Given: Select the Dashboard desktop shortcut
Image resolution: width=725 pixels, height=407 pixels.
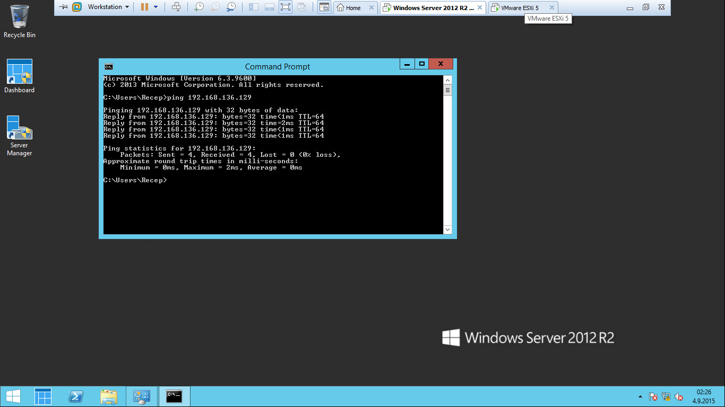Looking at the screenshot, I should tap(20, 76).
